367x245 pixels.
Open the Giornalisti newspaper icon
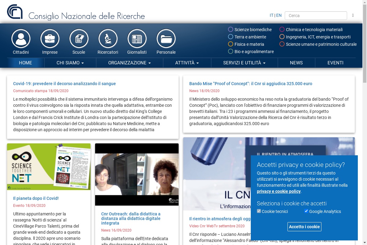[x=137, y=39]
